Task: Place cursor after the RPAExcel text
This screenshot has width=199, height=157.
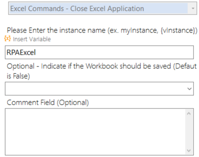Action: [x=36, y=52]
